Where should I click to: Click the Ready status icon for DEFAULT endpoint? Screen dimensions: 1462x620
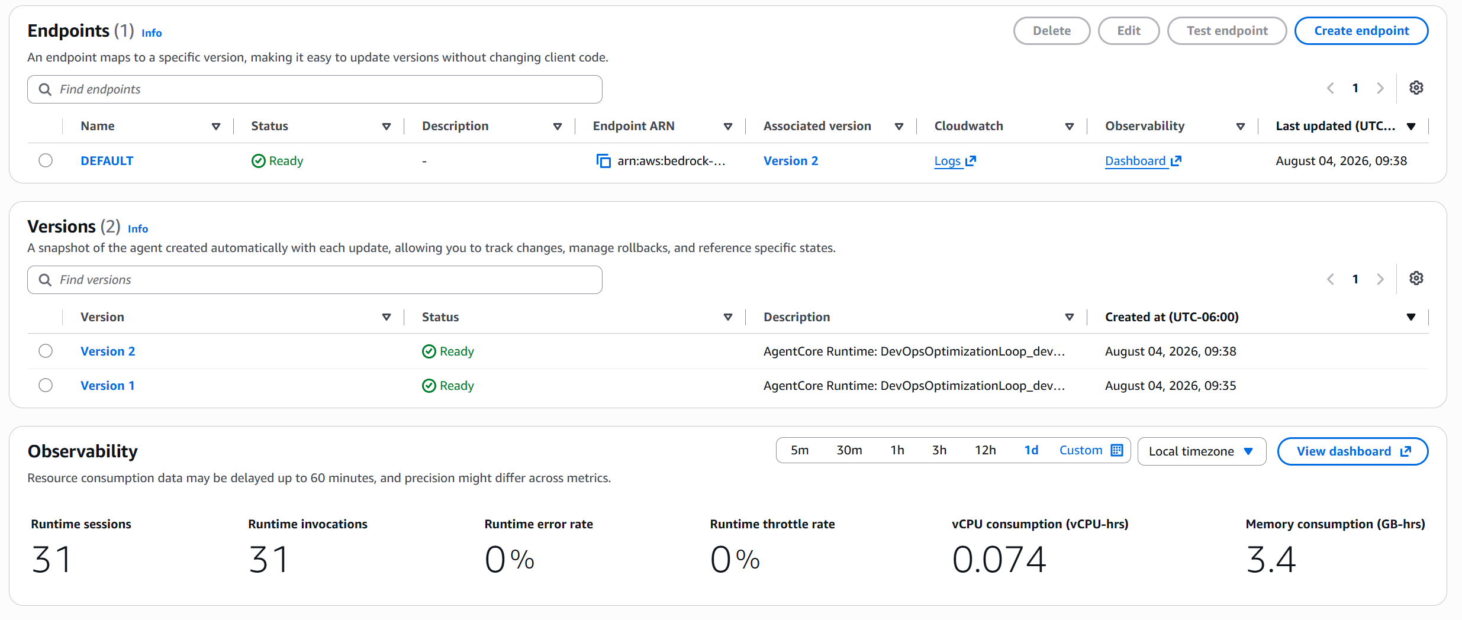(258, 161)
